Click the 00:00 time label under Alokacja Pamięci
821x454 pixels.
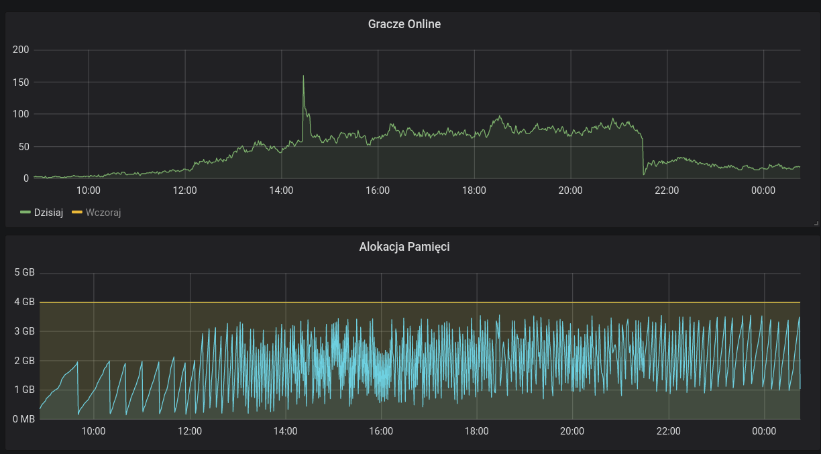pyautogui.click(x=764, y=431)
